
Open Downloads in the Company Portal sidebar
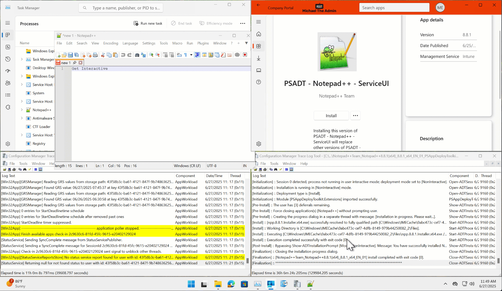point(259,58)
